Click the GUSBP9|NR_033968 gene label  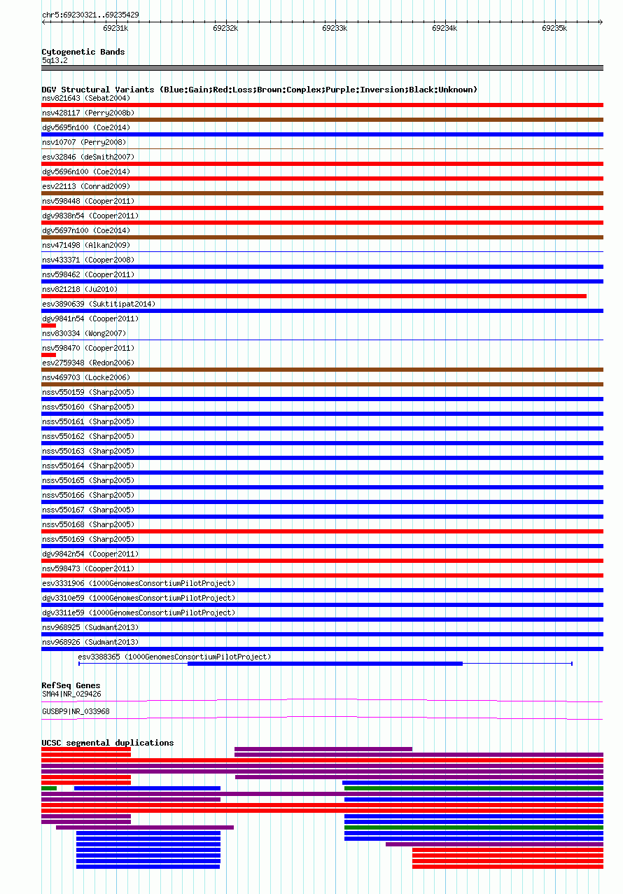tap(76, 712)
